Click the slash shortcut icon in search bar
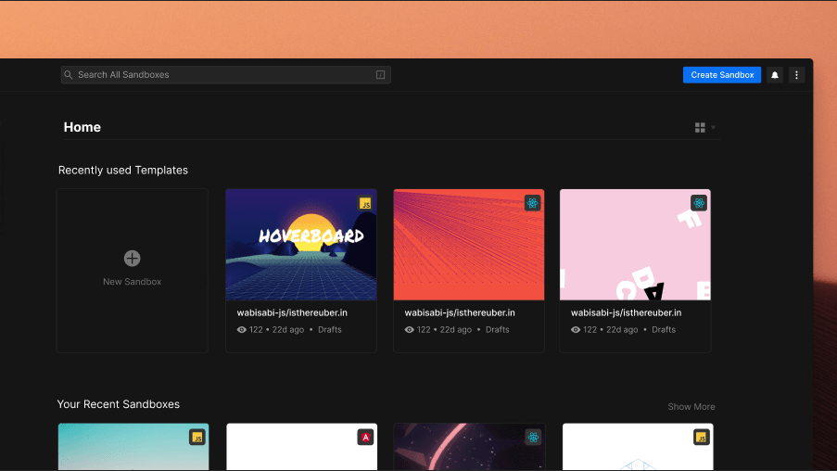This screenshot has height=471, width=837. click(x=380, y=75)
